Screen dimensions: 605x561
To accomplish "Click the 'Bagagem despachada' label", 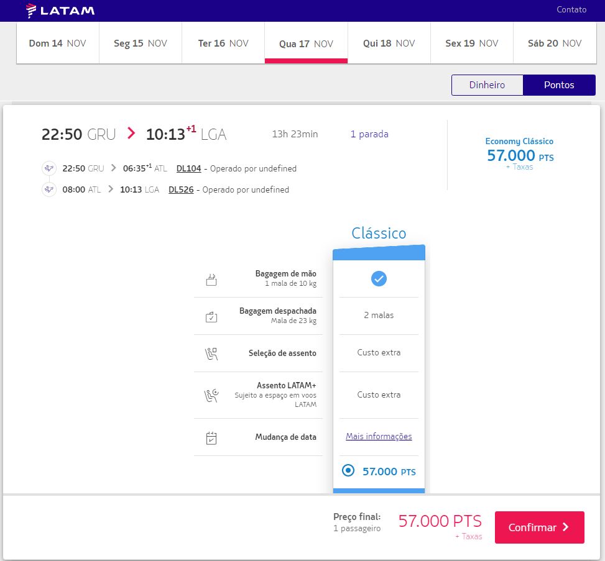I will [x=278, y=311].
